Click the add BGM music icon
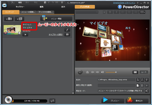The height and width of the screenshot is (105, 152). point(138,80)
